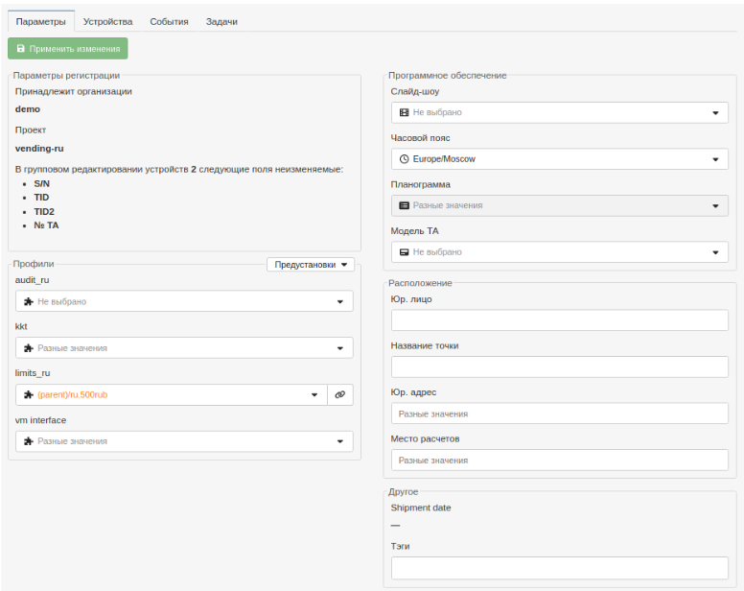Image resolution: width=744 pixels, height=591 pixels.
Task: Click the Место расчетов input field
Action: point(559,460)
